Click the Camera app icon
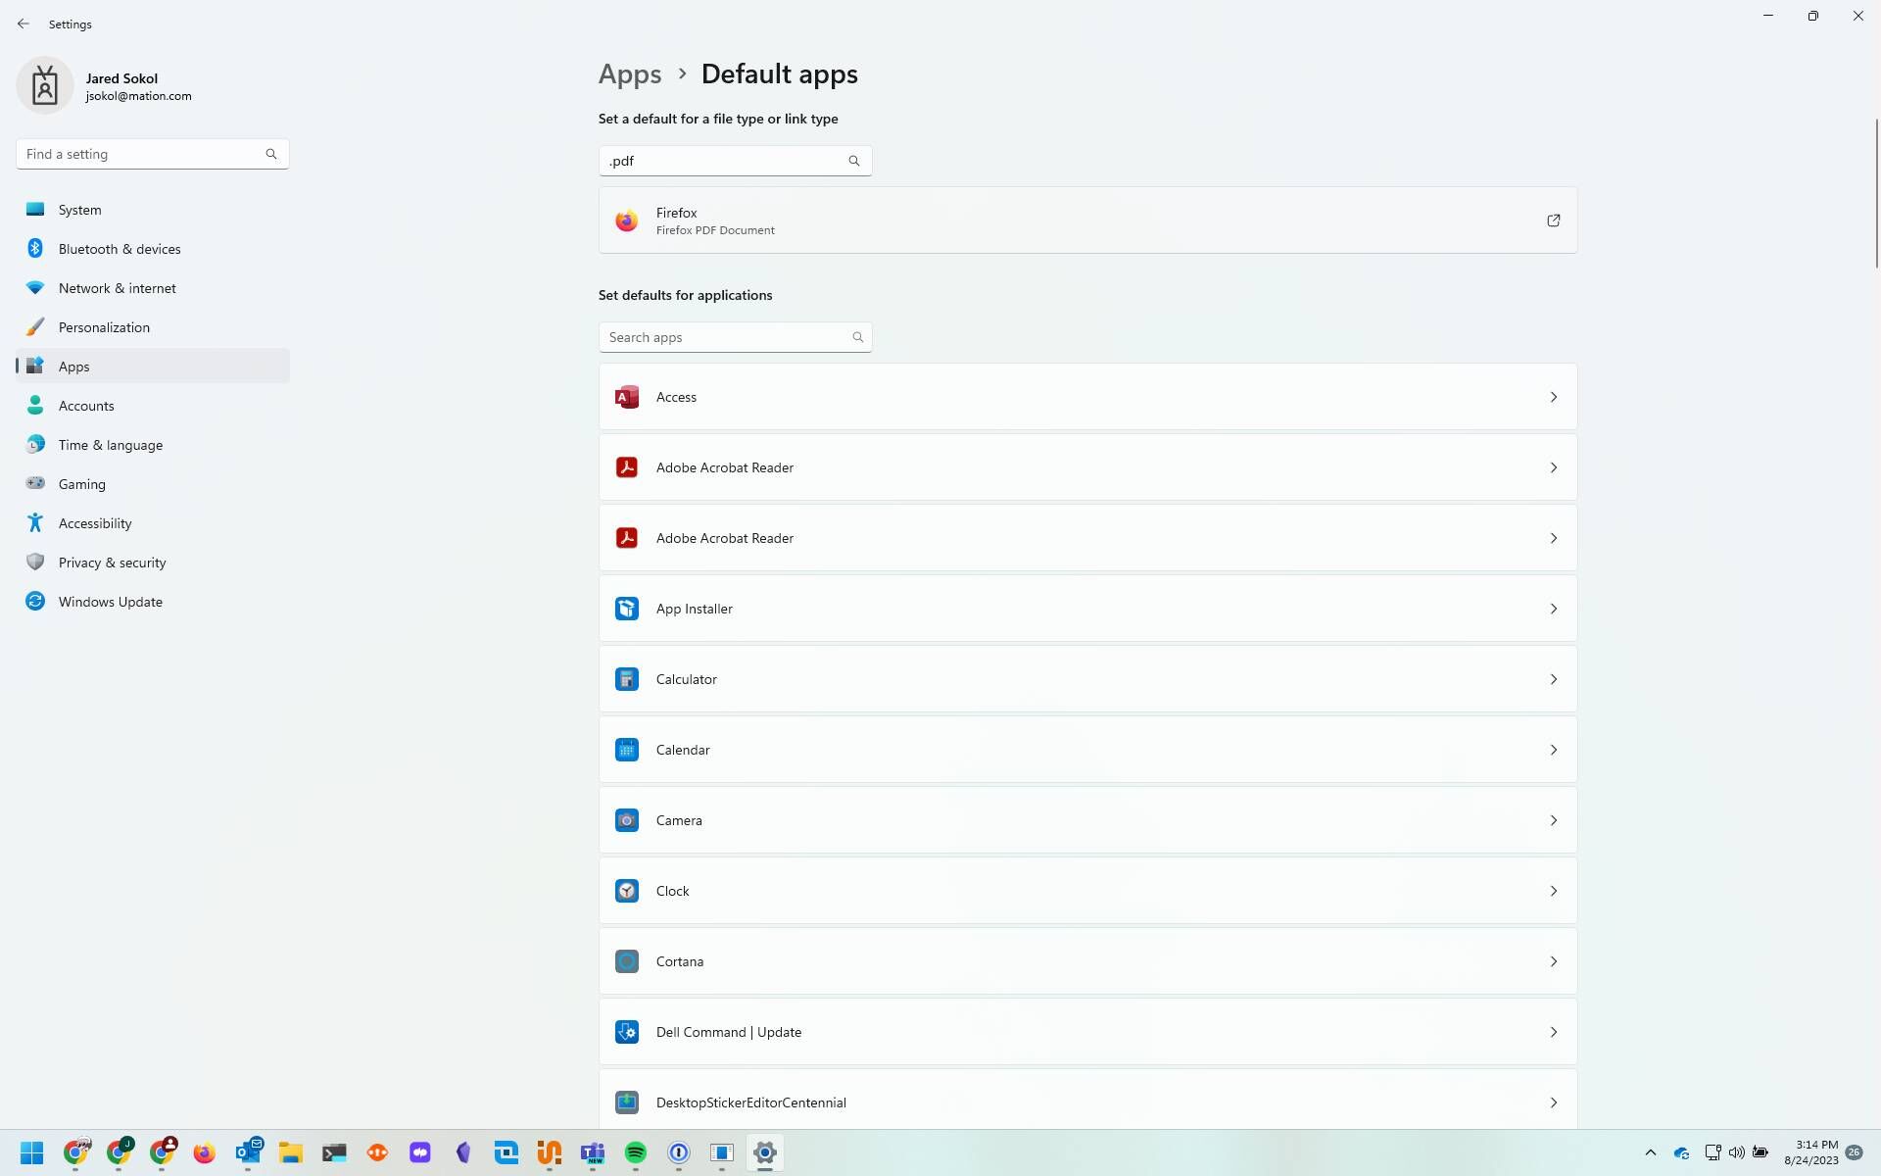This screenshot has width=1881, height=1176. click(x=627, y=819)
